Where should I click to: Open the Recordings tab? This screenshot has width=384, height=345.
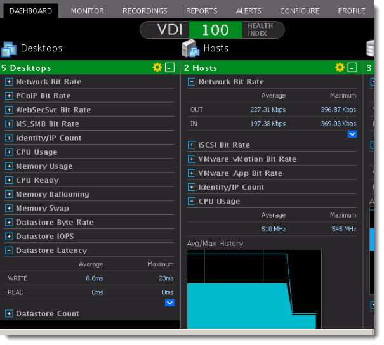pos(145,11)
